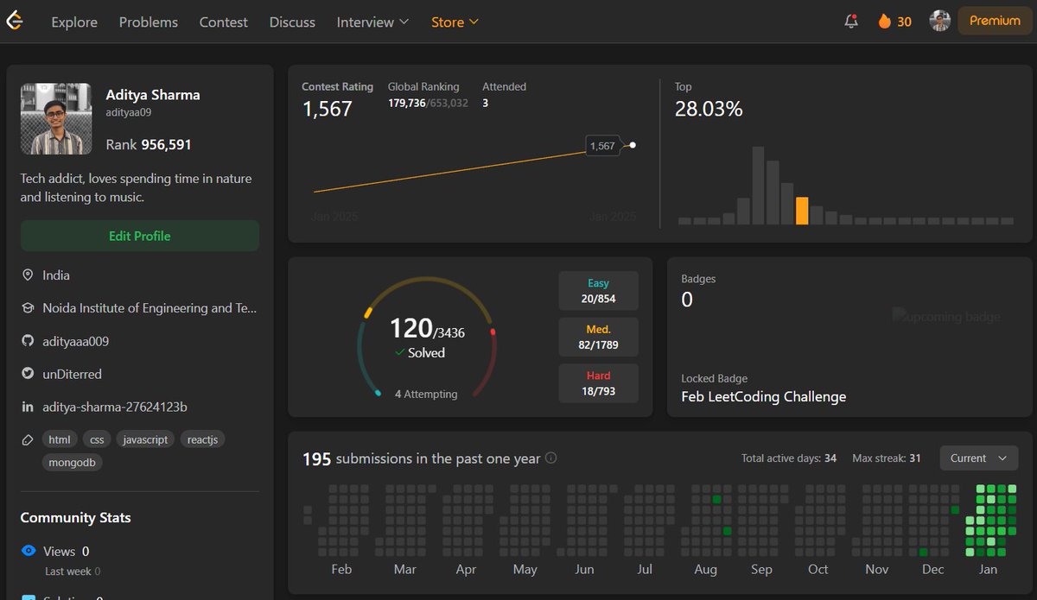Viewport: 1037px width, 600px height.
Task: Click the Twitter icon beside unDiterred
Action: [x=28, y=374]
